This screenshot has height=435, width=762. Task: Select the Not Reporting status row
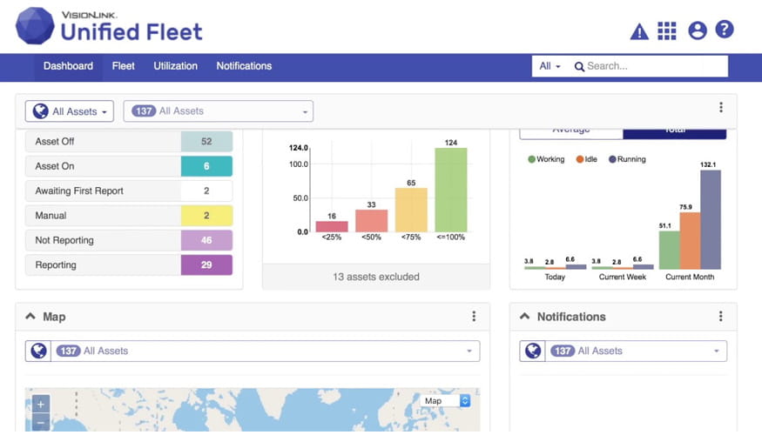(129, 240)
